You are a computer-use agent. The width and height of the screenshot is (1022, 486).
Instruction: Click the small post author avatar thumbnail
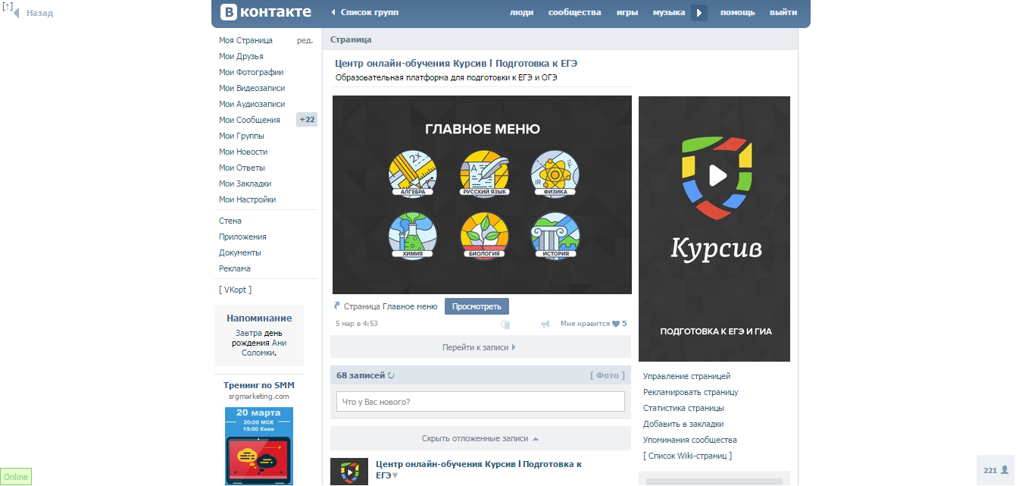point(349,472)
